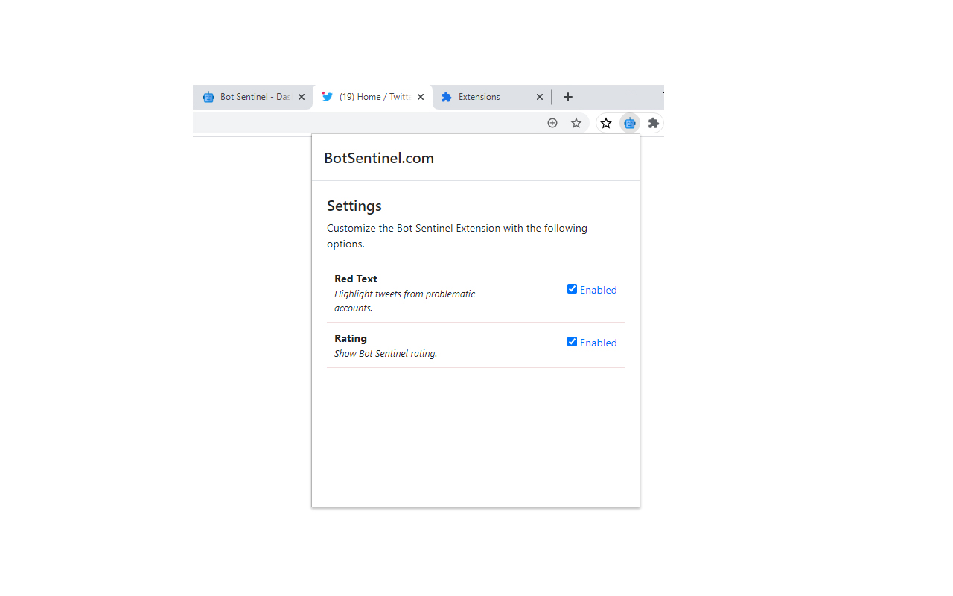This screenshot has width=953, height=596.
Task: Switch to the Bot Sentinel Dashboard tab
Action: tap(246, 97)
